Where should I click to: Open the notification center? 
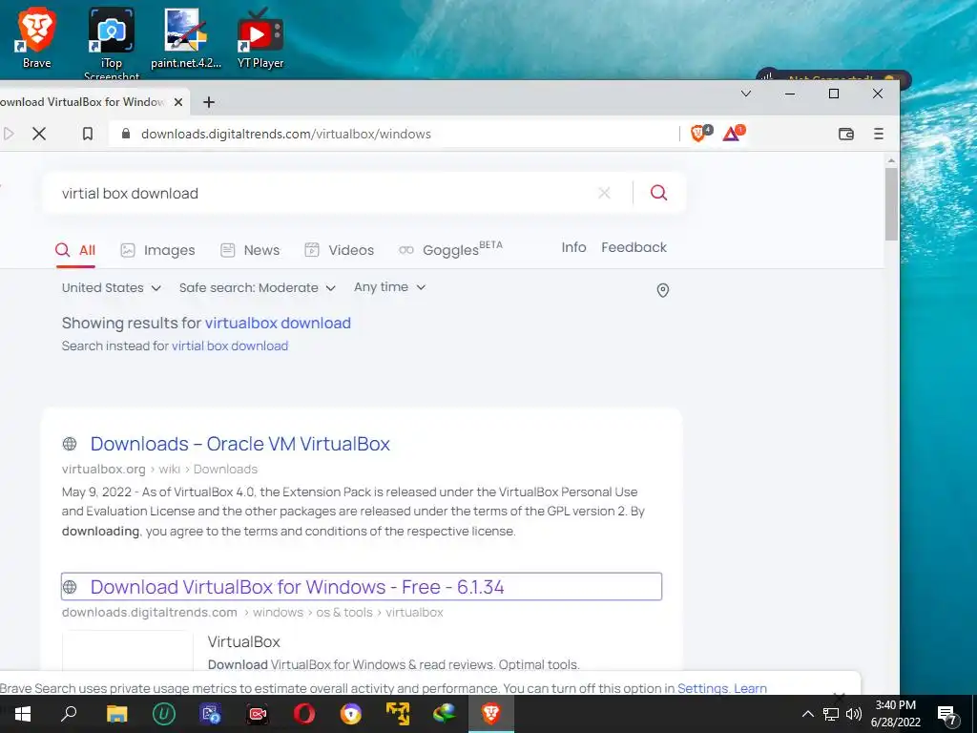coord(946,715)
